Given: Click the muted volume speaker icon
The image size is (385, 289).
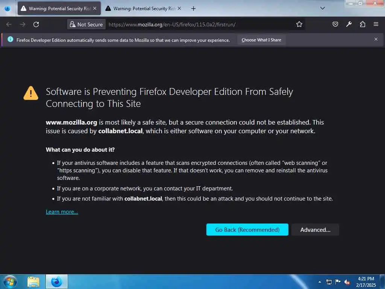Looking at the screenshot, I should 347,282.
